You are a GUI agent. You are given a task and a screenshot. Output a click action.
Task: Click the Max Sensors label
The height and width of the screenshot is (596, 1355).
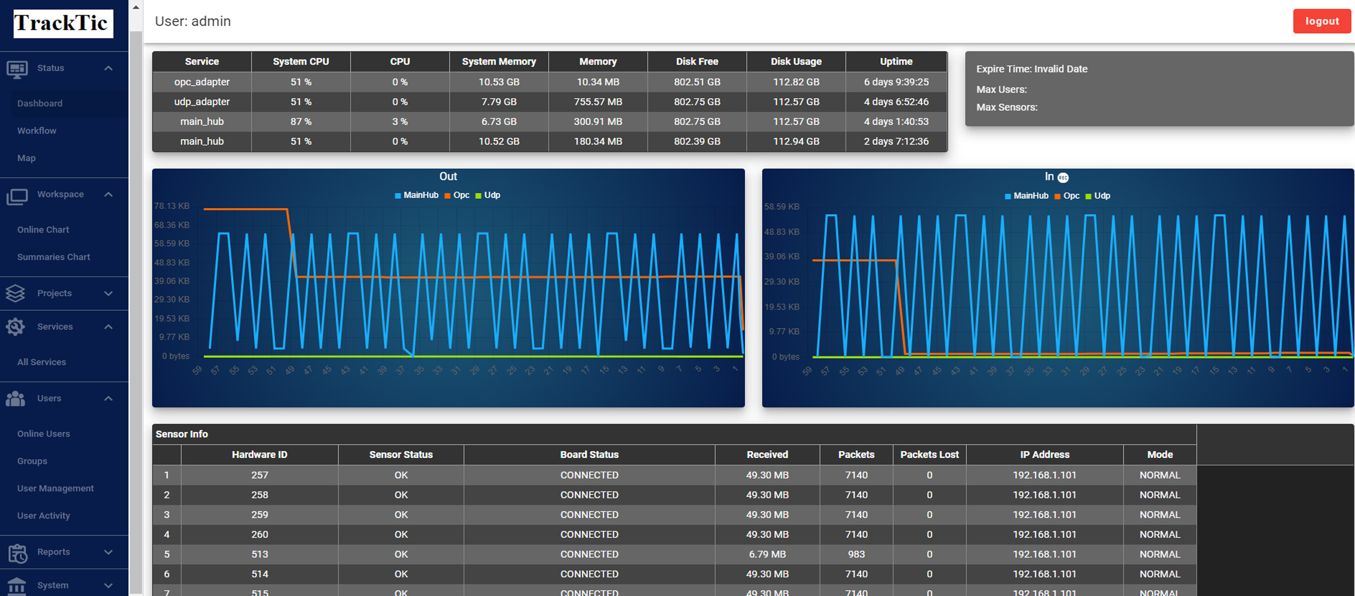click(1007, 107)
